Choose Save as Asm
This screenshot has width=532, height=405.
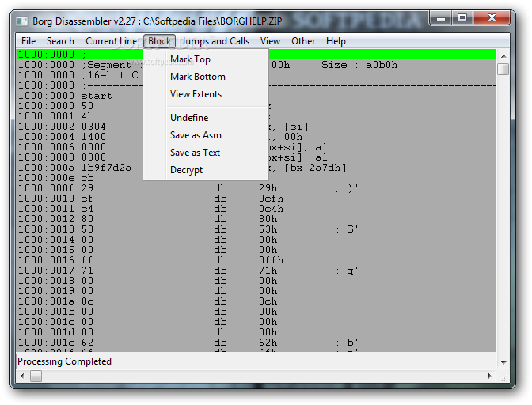[206, 135]
